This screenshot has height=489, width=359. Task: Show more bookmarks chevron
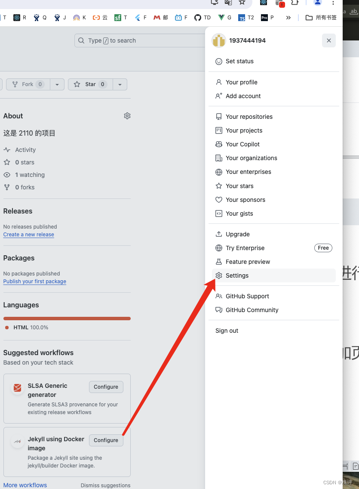(288, 18)
